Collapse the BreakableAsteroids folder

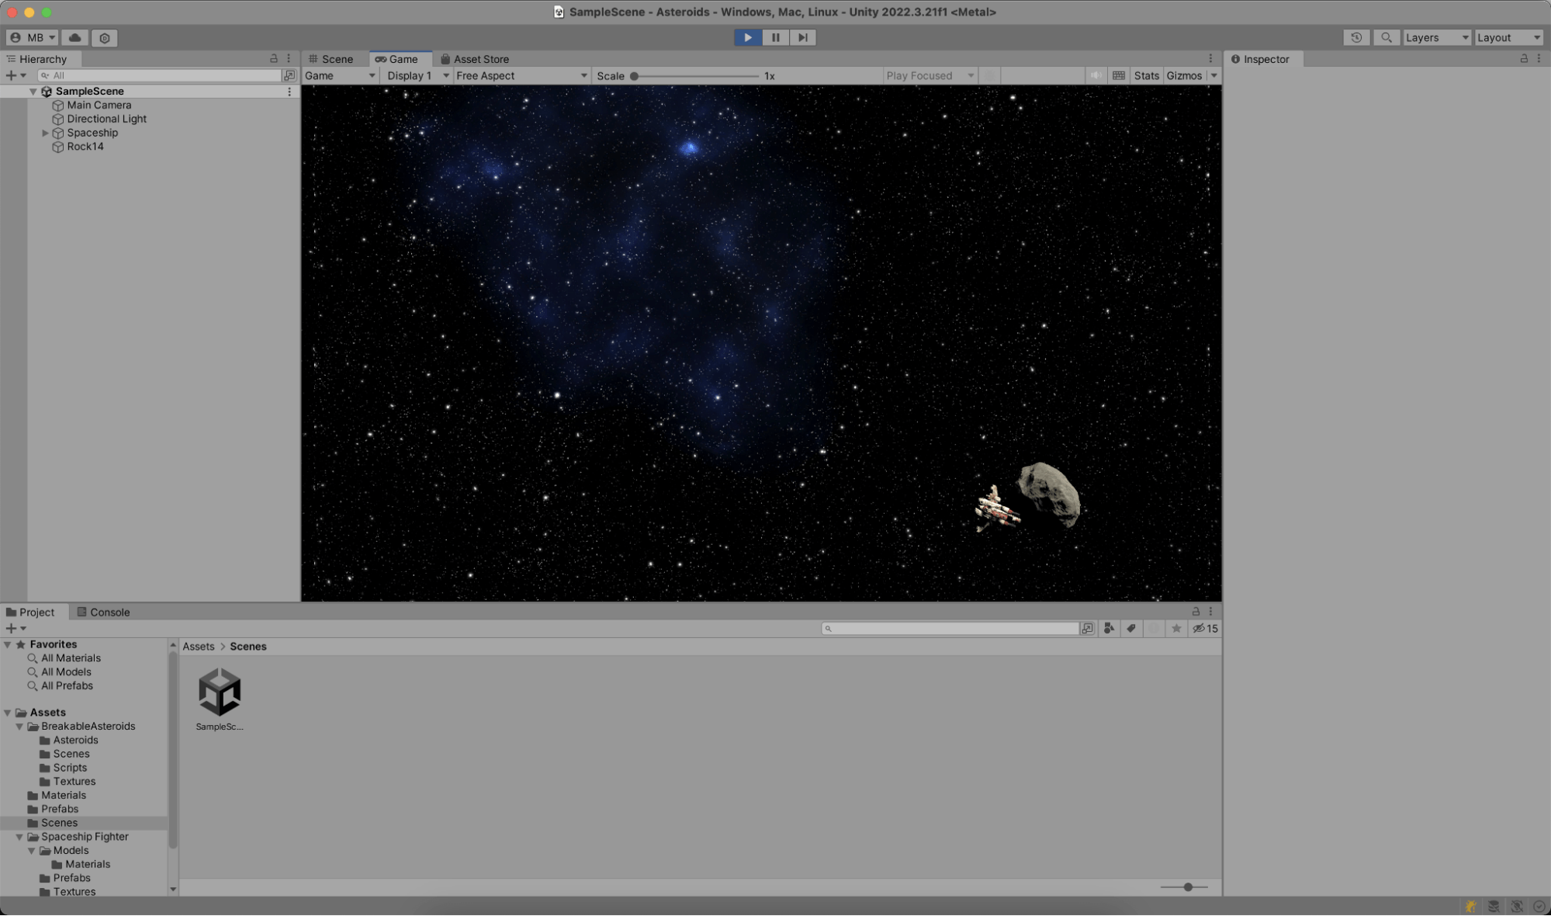(19, 726)
